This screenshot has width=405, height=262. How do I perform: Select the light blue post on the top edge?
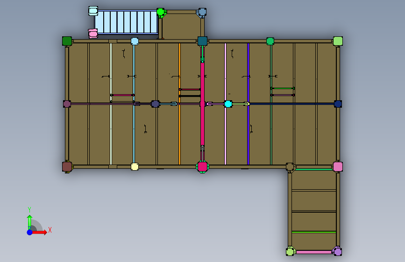point(135,41)
